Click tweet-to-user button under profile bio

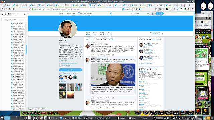[x=70, y=70]
